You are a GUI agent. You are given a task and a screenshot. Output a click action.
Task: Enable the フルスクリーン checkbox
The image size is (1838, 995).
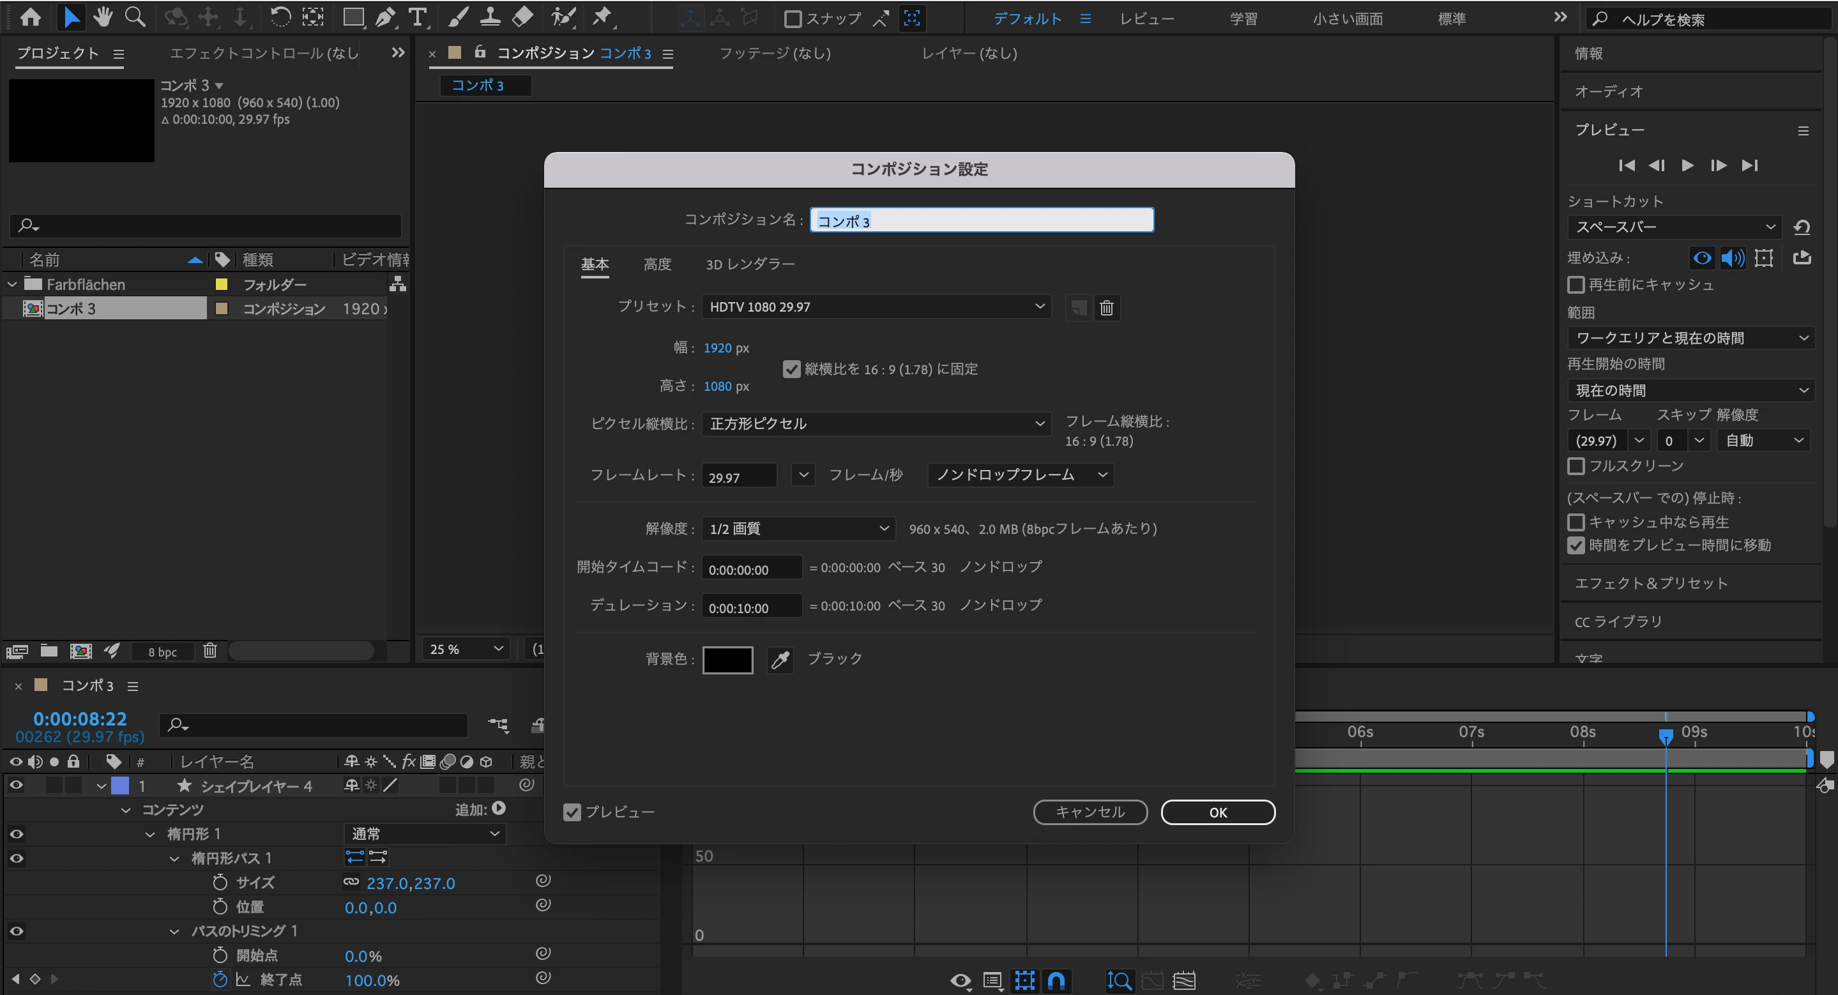tap(1576, 466)
